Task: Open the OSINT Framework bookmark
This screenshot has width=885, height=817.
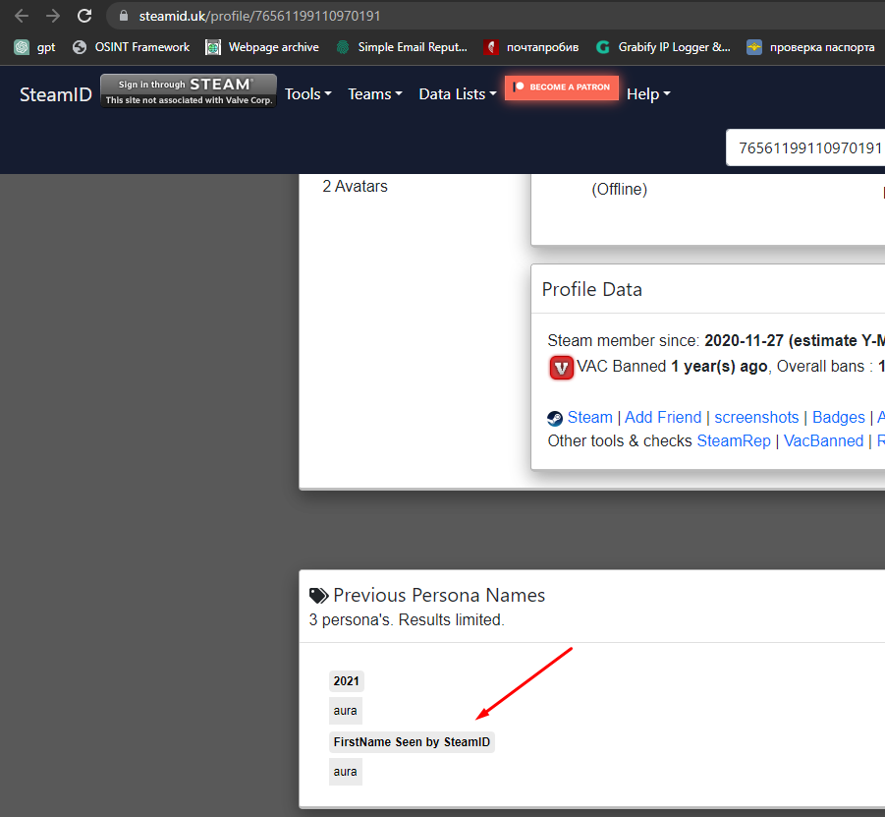Action: [x=131, y=47]
